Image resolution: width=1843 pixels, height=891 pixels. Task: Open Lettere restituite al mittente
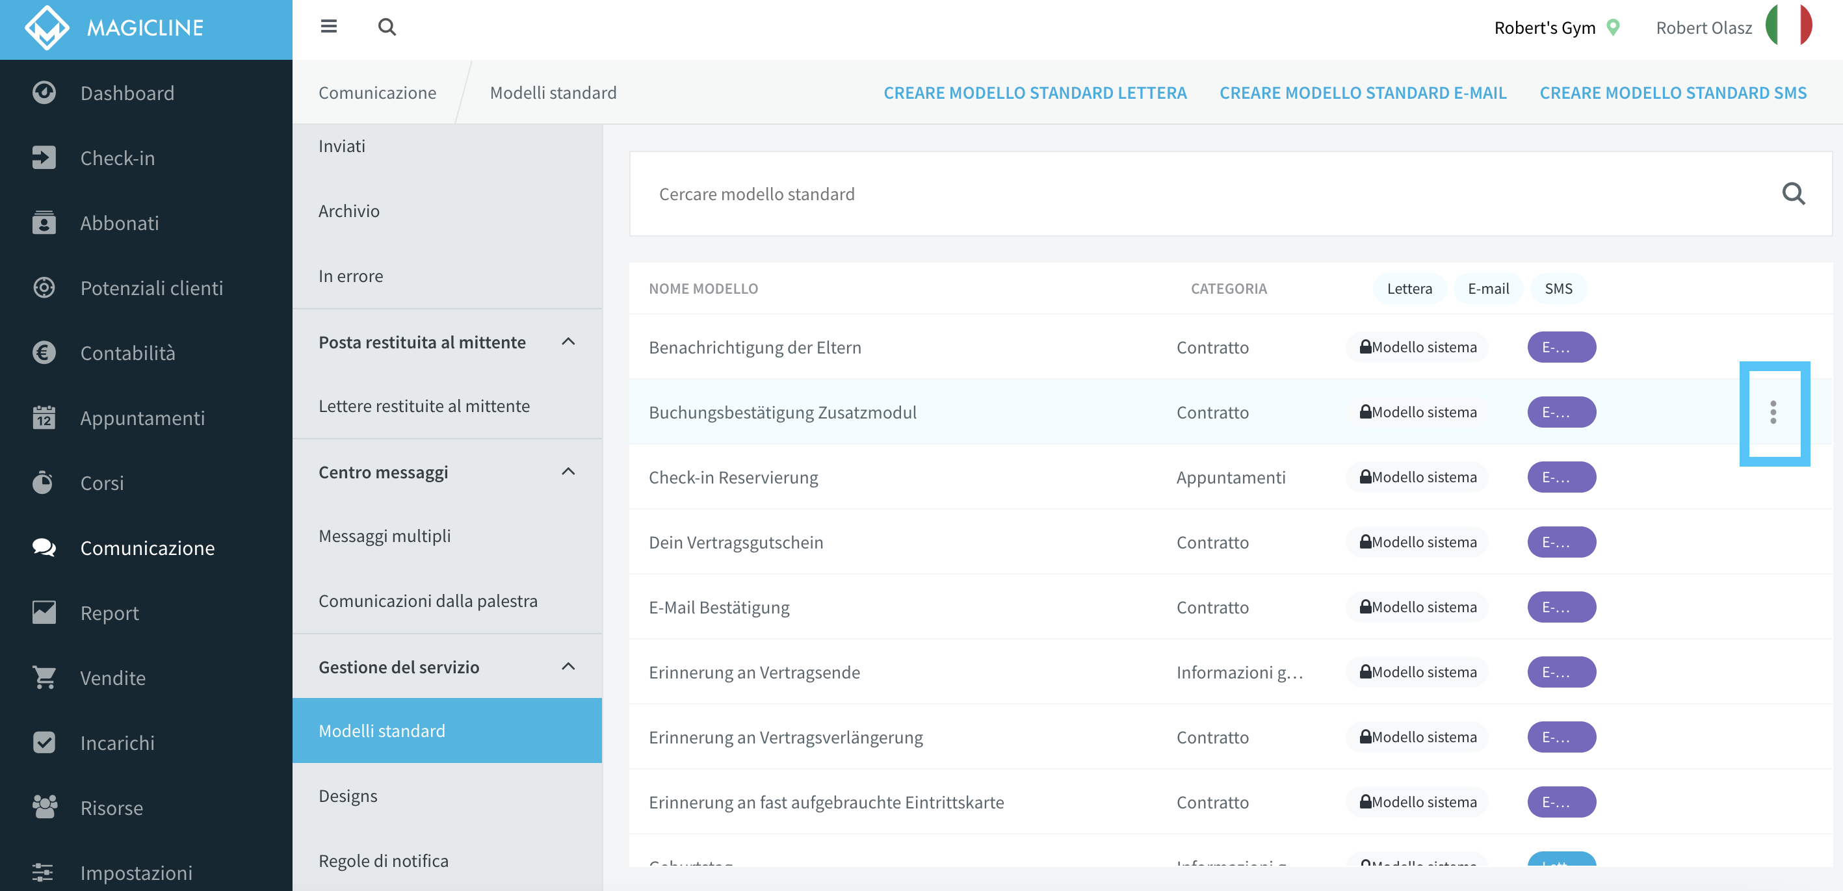[447, 406]
